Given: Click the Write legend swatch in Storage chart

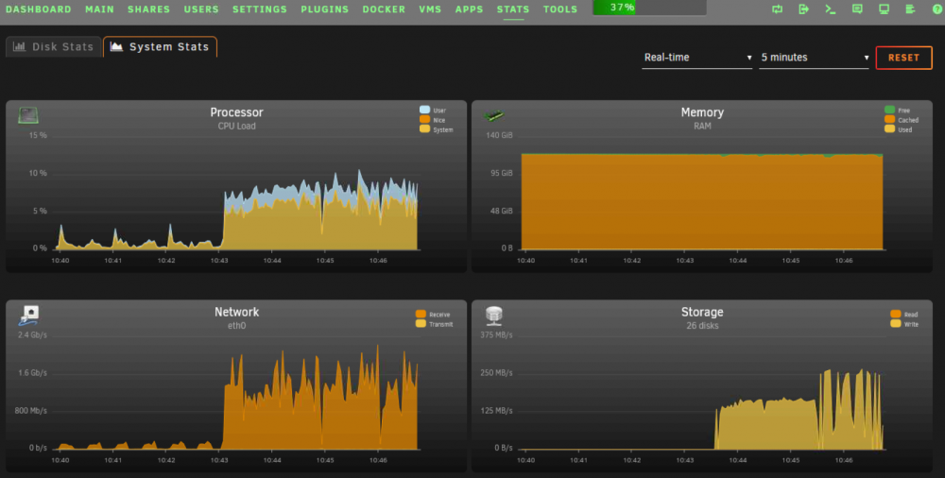Looking at the screenshot, I should tap(896, 324).
